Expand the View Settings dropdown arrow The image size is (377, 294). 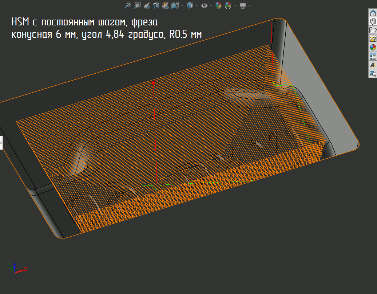250,5
